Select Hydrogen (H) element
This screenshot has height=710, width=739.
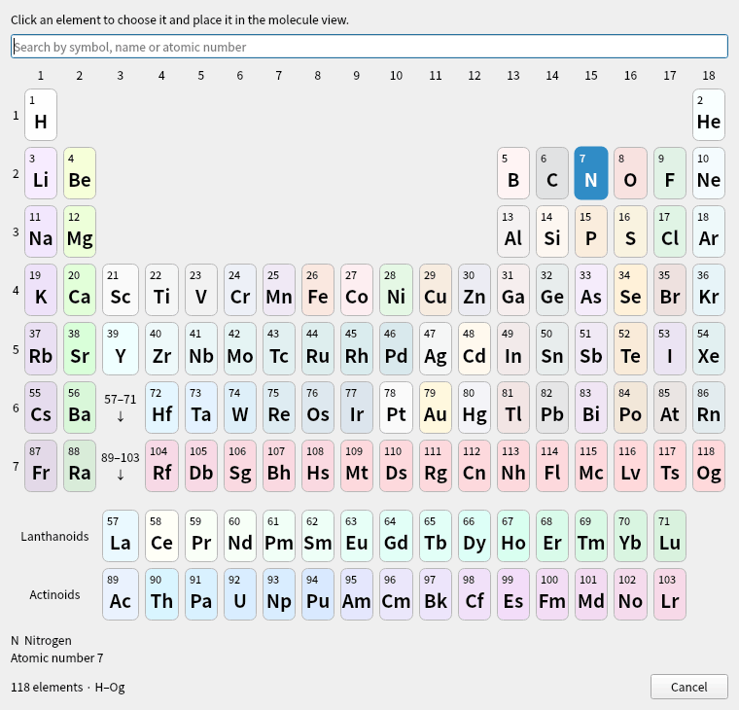click(x=41, y=115)
